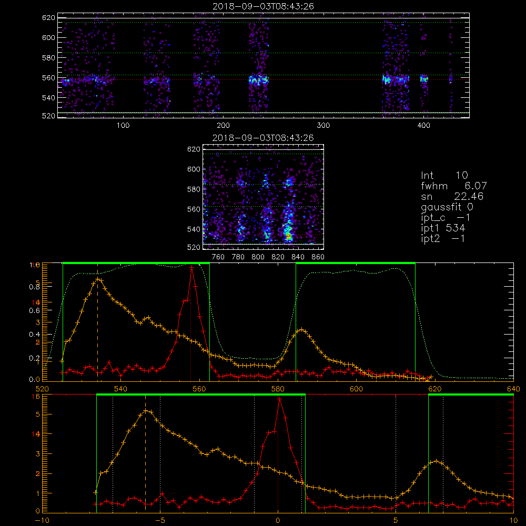Click the orange secondary peak near 586 in the upper profile

click(301, 330)
